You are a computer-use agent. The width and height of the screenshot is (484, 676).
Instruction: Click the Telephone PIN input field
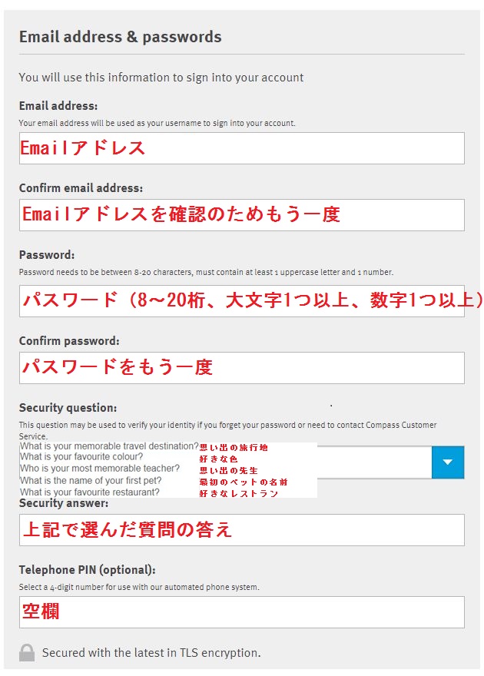coord(241,612)
